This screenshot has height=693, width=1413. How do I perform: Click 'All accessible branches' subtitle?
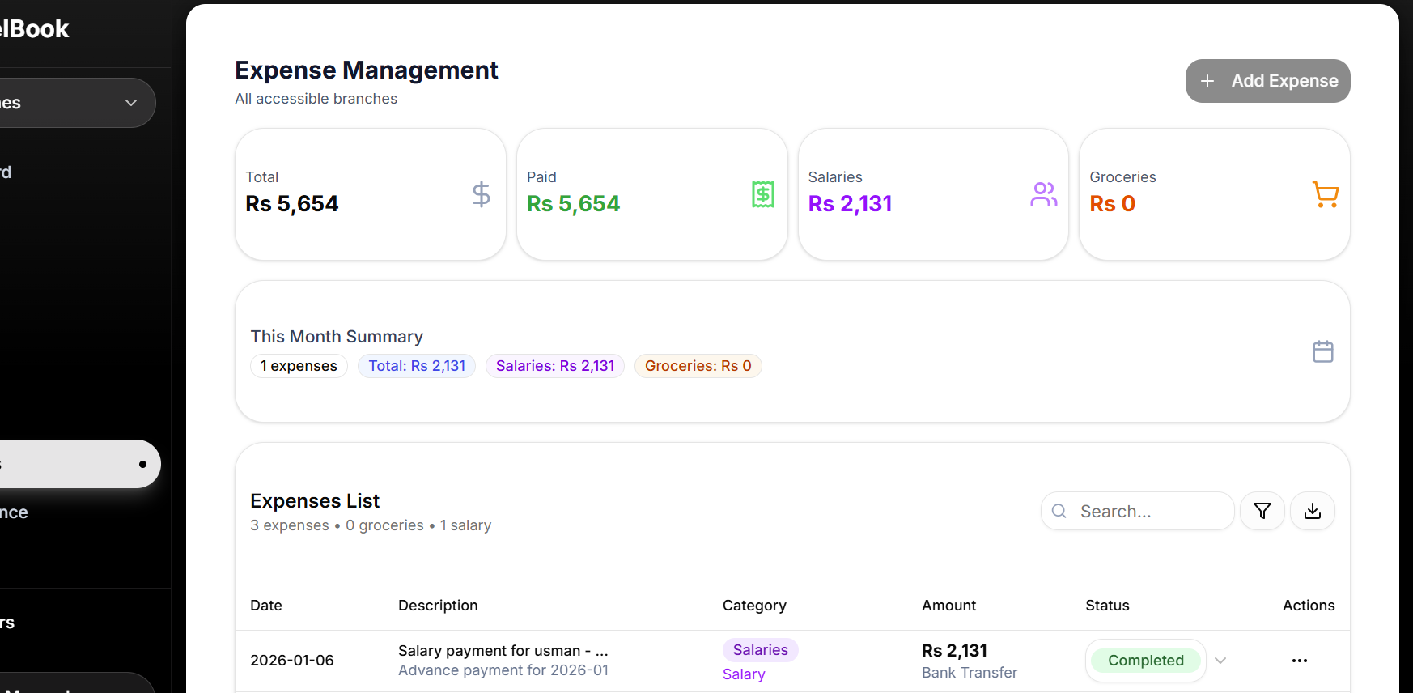coord(316,99)
